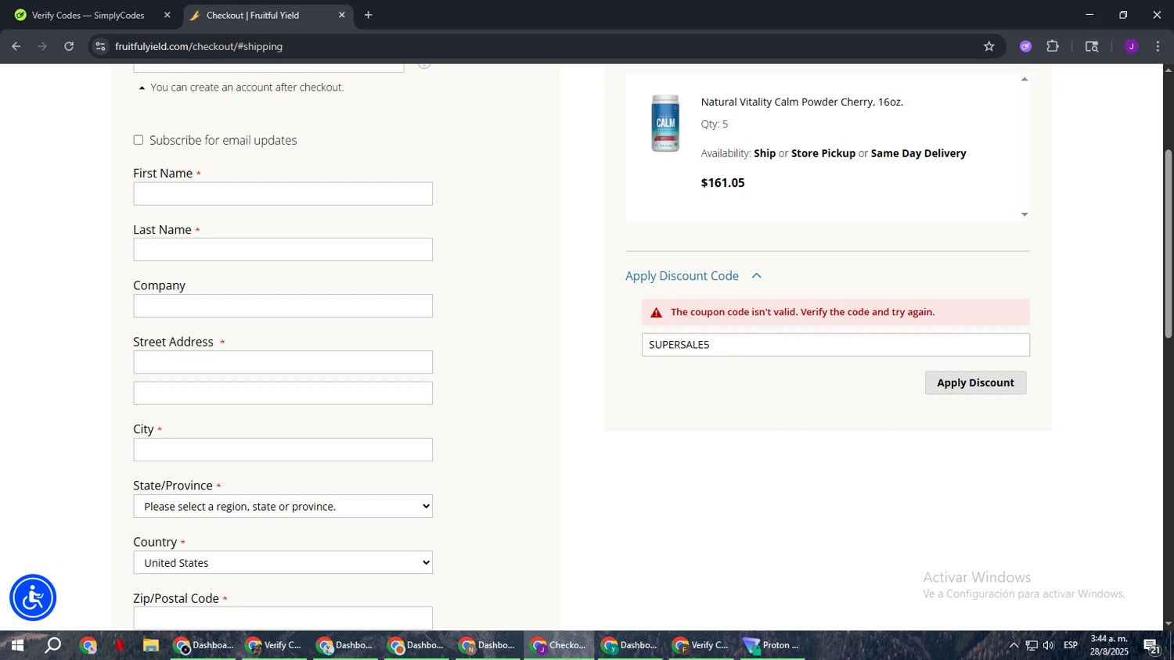Reload the checkout page
Screen dimensions: 1174x660
point(69,46)
